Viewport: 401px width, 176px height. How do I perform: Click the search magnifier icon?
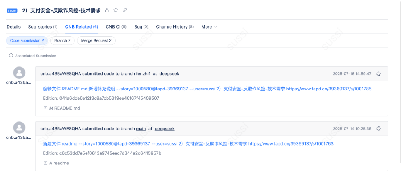point(12,56)
